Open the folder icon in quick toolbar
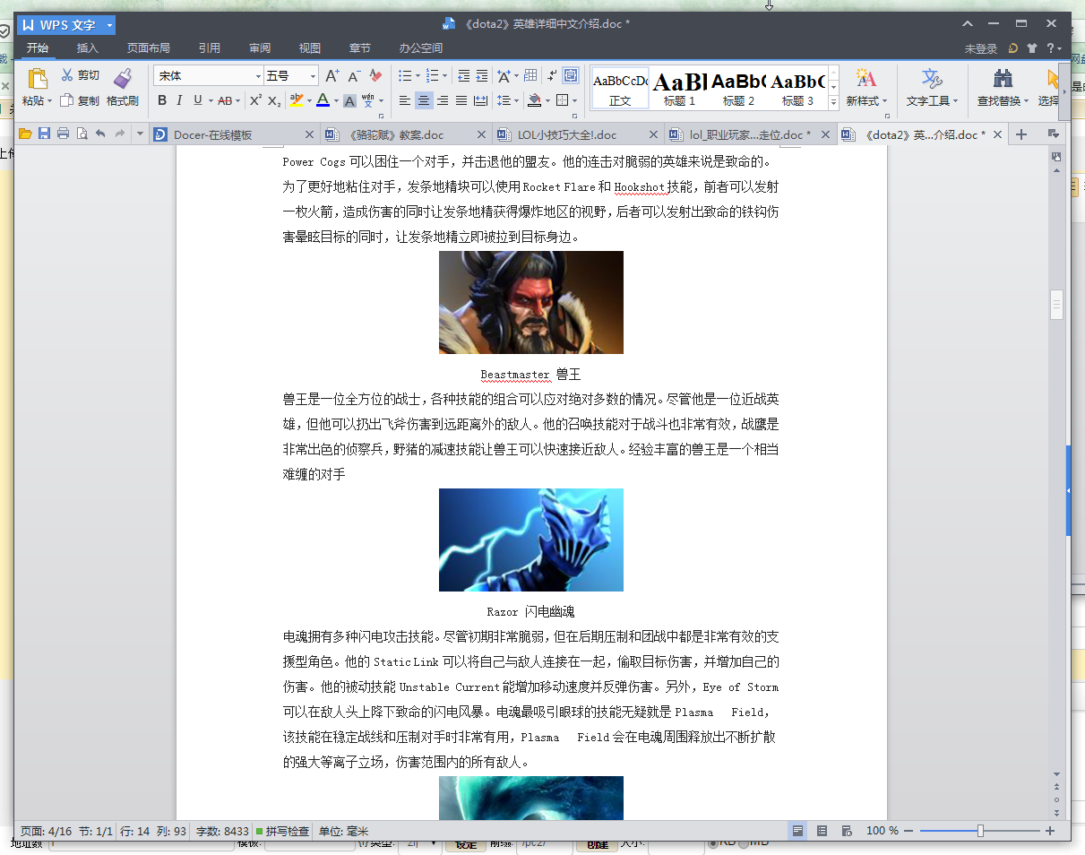 [x=25, y=134]
